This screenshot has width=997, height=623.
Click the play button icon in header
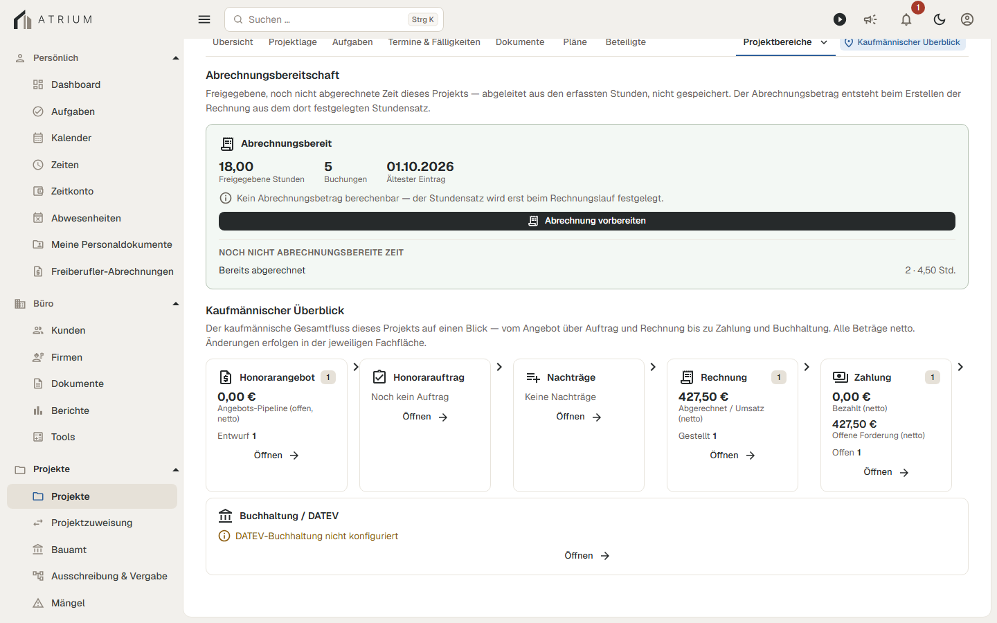[840, 19]
